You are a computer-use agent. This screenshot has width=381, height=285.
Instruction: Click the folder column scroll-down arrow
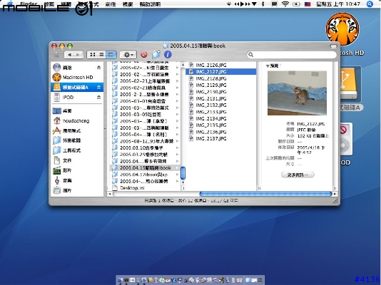coord(183,182)
